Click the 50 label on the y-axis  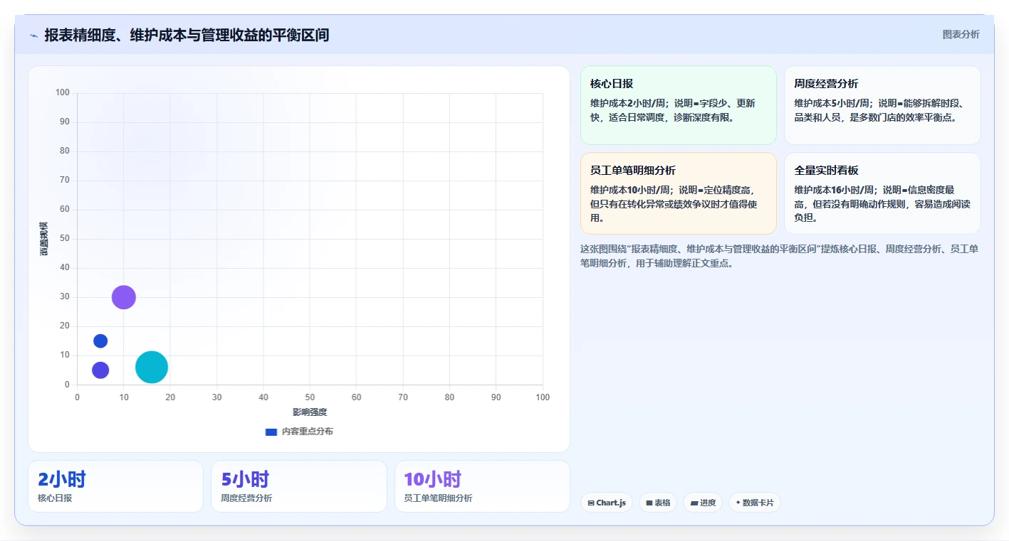click(65, 239)
